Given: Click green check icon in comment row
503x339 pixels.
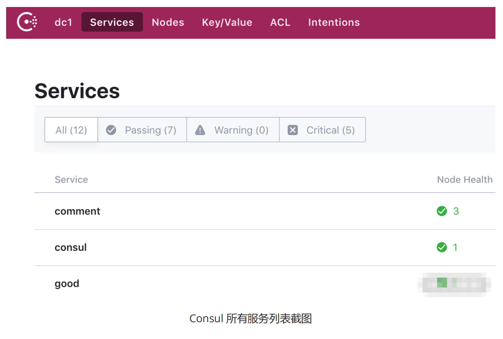Looking at the screenshot, I should [x=442, y=211].
